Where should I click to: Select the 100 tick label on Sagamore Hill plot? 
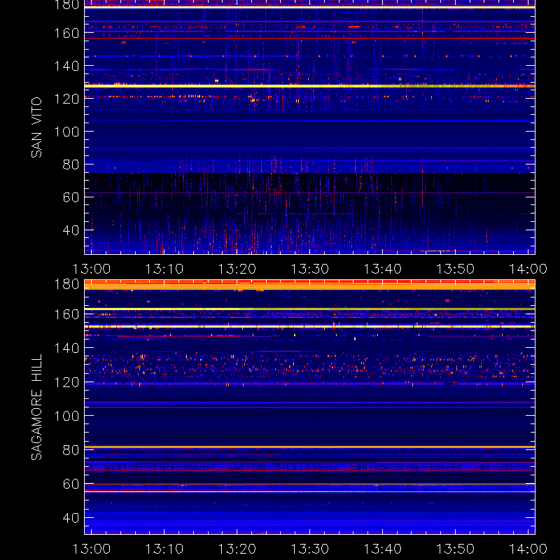[x=66, y=416]
